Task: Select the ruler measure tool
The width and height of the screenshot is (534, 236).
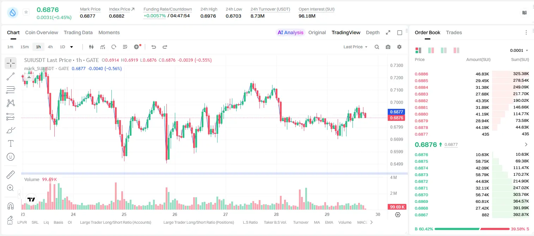Action: pyautogui.click(x=11, y=174)
